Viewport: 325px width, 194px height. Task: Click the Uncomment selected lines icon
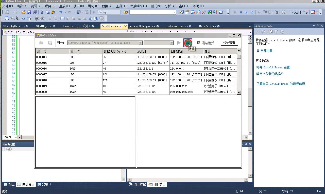point(55,18)
